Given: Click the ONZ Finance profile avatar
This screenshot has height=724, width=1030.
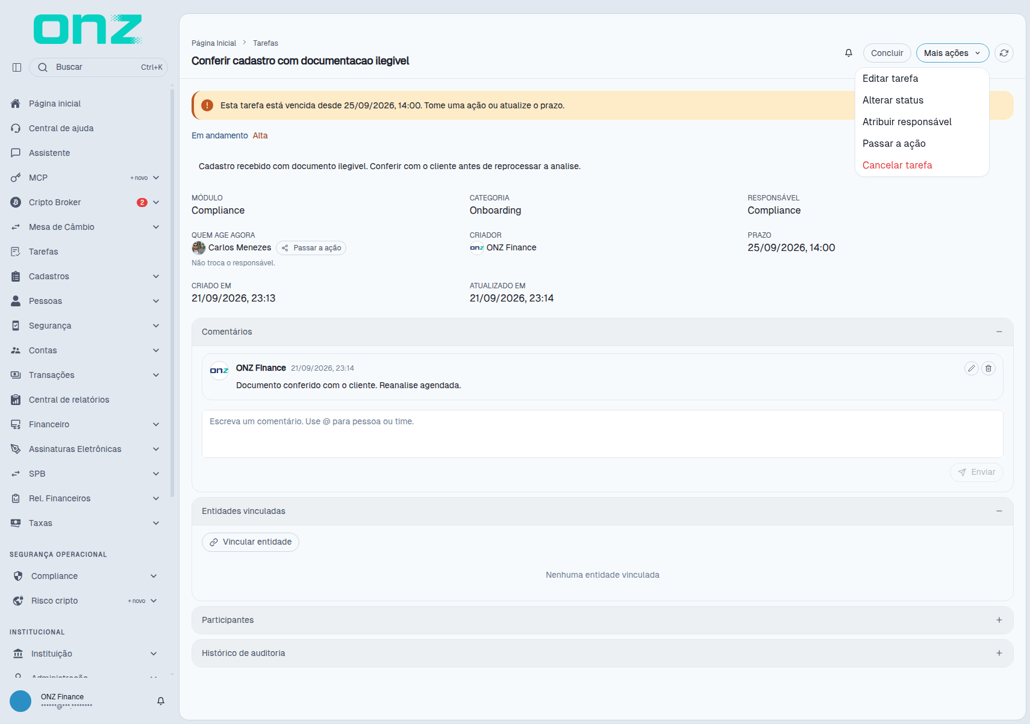Looking at the screenshot, I should click(x=20, y=701).
